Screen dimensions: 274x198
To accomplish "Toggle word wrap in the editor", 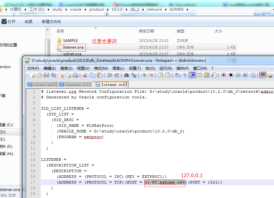I will click(178, 75).
